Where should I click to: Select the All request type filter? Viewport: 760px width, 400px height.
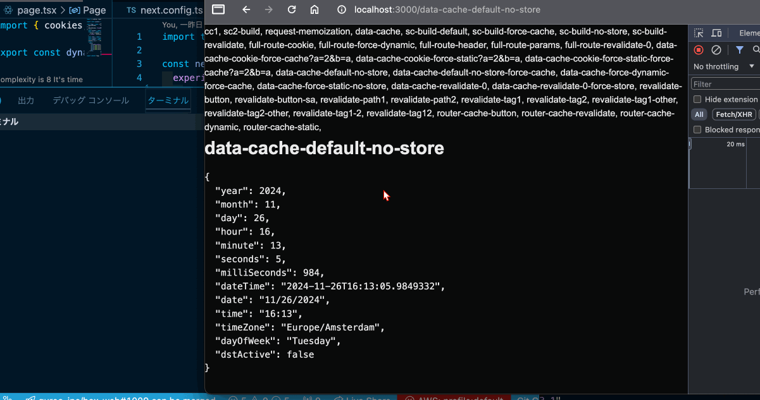pyautogui.click(x=699, y=114)
